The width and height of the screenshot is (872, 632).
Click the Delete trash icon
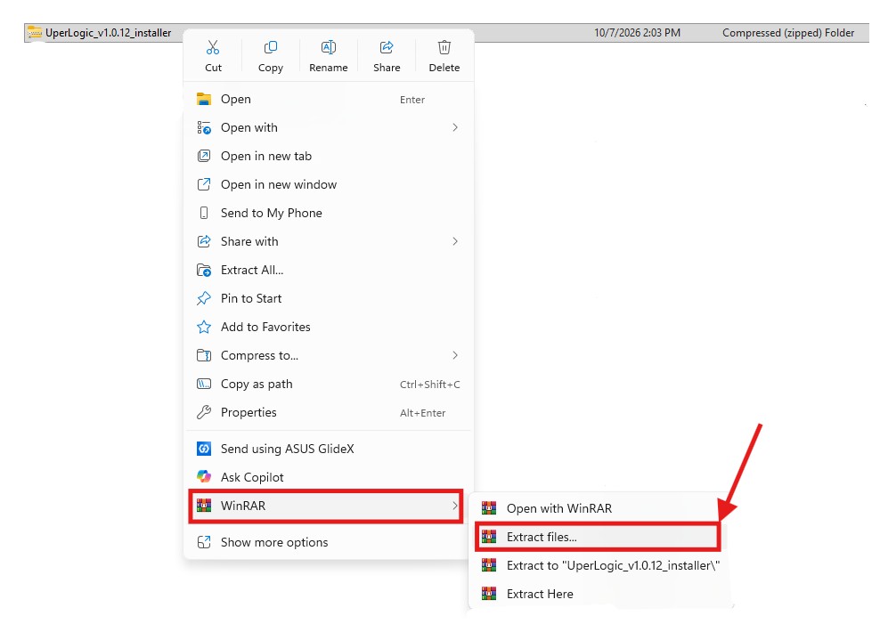pos(444,47)
